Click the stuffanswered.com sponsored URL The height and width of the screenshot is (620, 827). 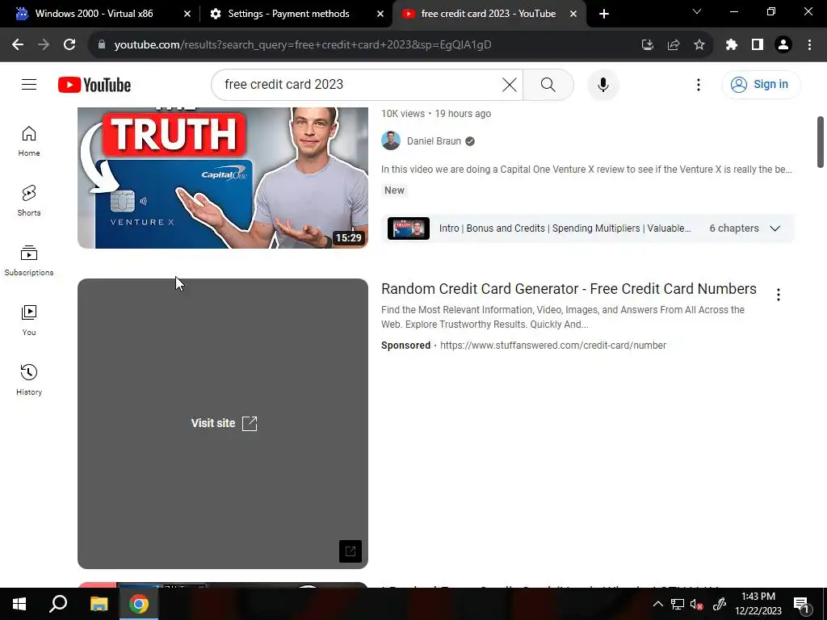[552, 346]
